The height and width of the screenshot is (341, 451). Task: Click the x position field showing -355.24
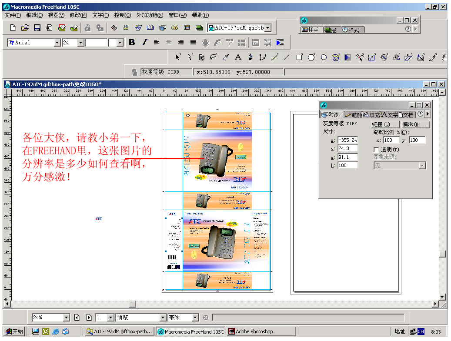(348, 140)
